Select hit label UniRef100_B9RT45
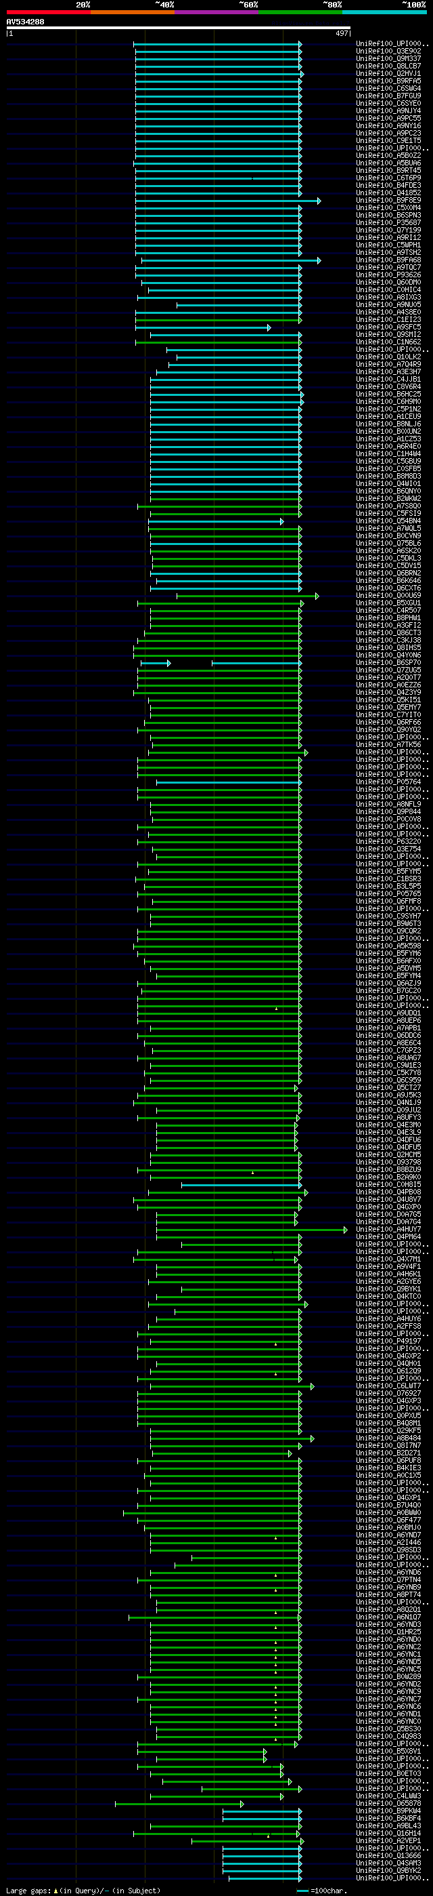 (389, 171)
